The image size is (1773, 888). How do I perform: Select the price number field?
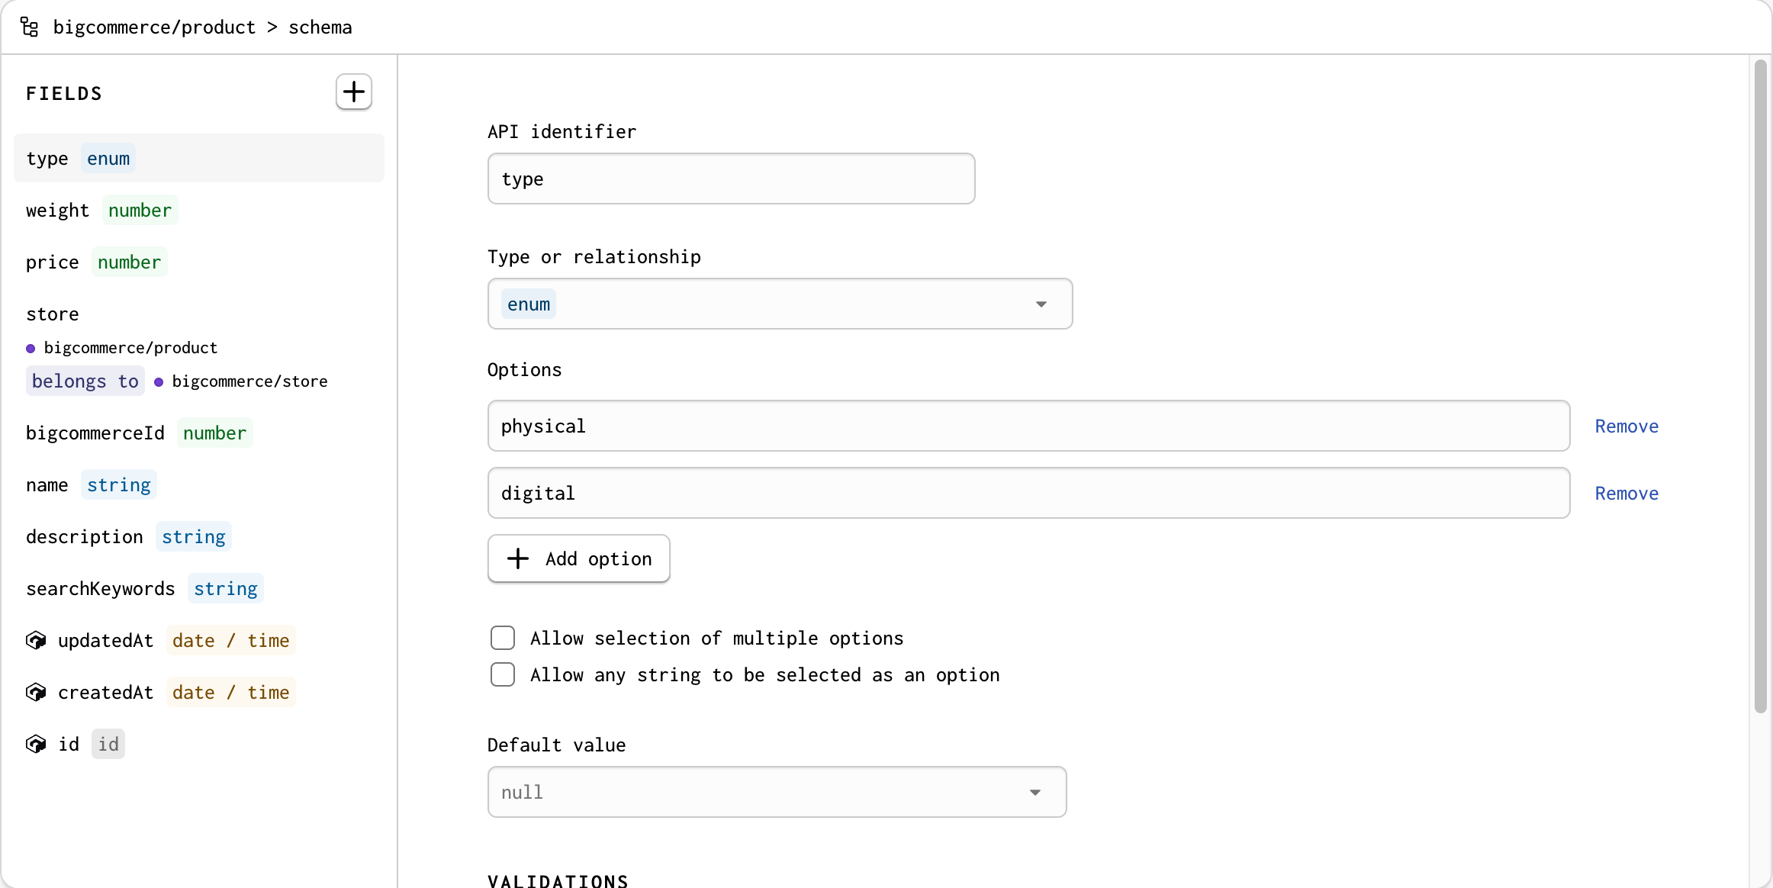coord(198,262)
